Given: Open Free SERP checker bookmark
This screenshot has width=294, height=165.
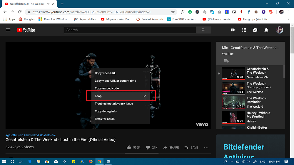Looking at the screenshot, I should pyautogui.click(x=183, y=19).
